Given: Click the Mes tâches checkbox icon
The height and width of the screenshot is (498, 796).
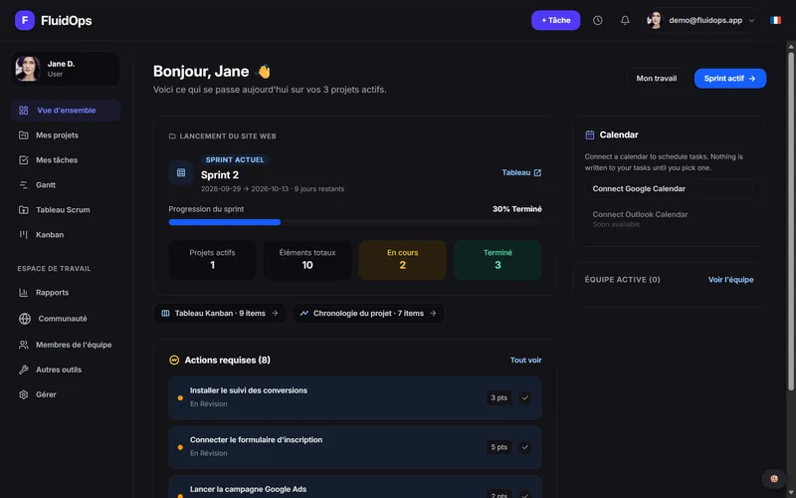Looking at the screenshot, I should [23, 160].
